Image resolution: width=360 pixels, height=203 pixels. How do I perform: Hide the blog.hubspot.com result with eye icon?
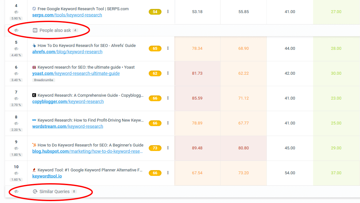pos(16,148)
